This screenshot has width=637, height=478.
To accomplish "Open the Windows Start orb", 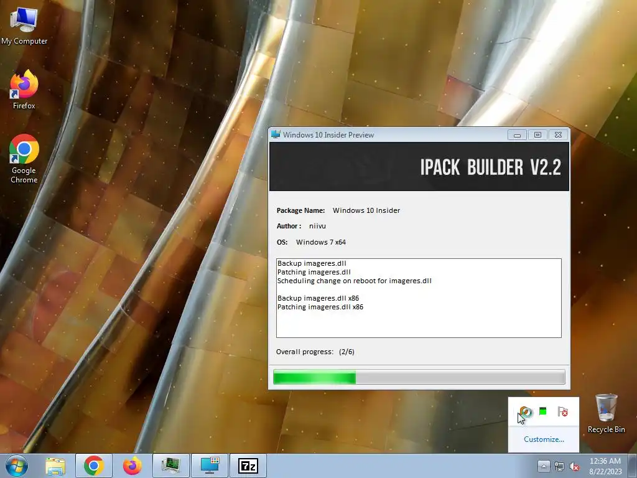I will tap(17, 466).
